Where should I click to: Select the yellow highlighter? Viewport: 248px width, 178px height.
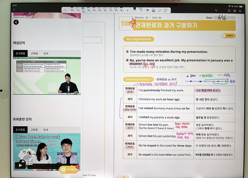click(x=110, y=9)
